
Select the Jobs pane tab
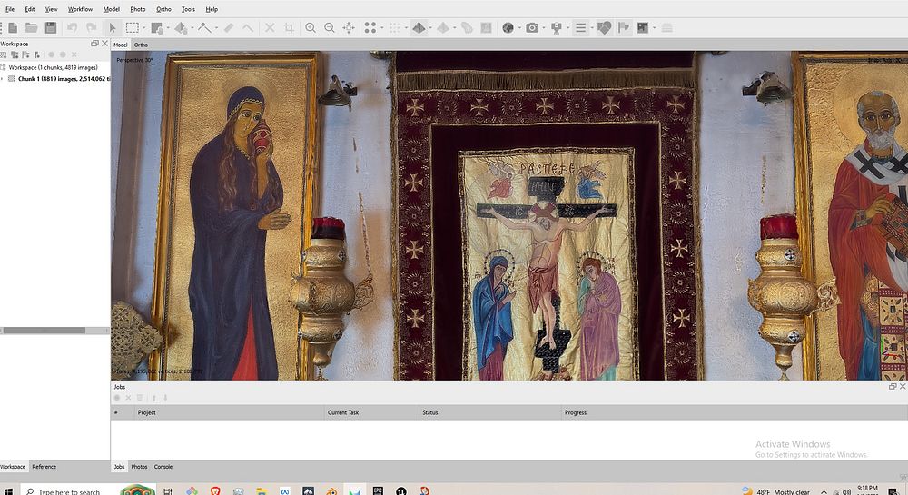[x=119, y=467]
